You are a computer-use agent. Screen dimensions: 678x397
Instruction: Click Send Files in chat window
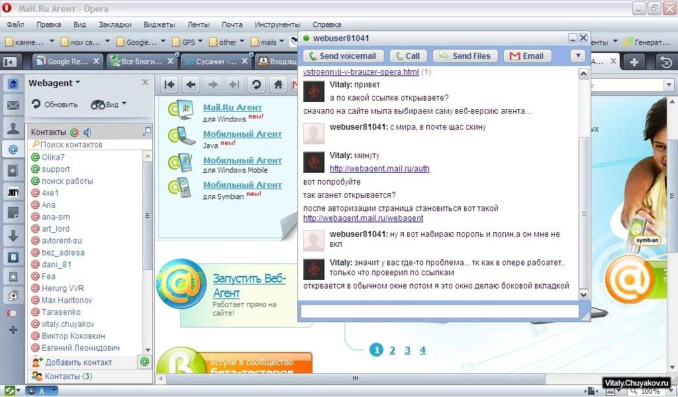point(465,56)
